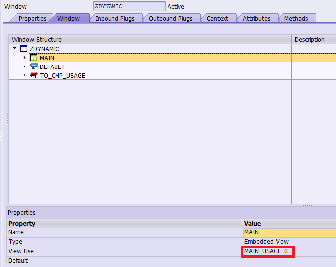Click the Embedded View type value

tap(267, 242)
